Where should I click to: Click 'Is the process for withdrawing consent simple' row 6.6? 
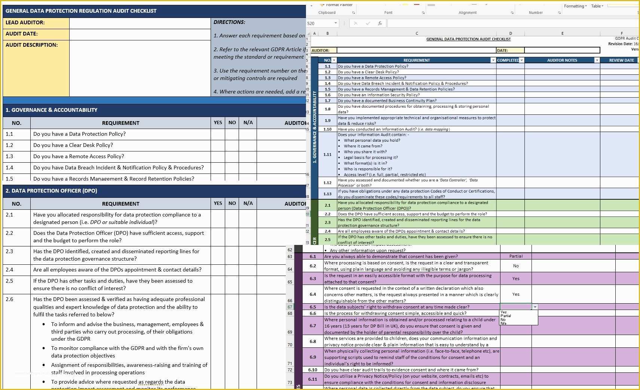tap(411, 313)
